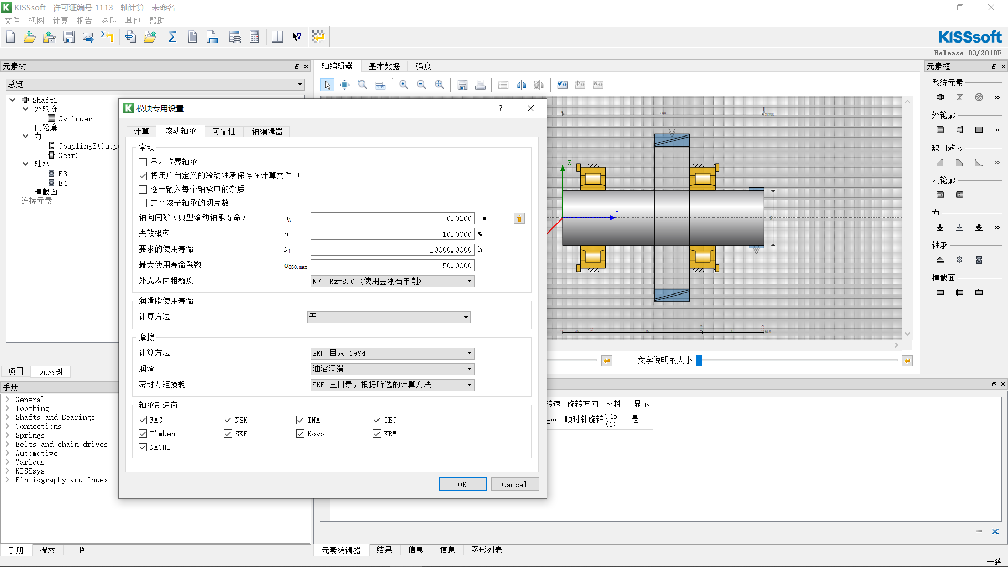
Task: Click the first bearing element icon
Action: [940, 260]
